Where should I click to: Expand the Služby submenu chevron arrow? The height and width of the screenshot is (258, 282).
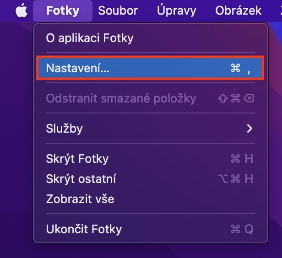click(x=249, y=129)
